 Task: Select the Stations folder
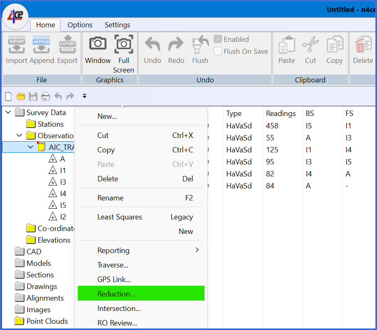[x=45, y=124]
